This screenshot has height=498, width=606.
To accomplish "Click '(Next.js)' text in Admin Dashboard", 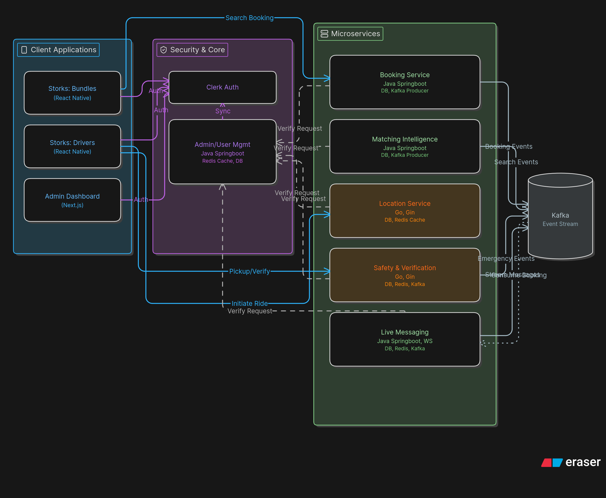I will (72, 205).
